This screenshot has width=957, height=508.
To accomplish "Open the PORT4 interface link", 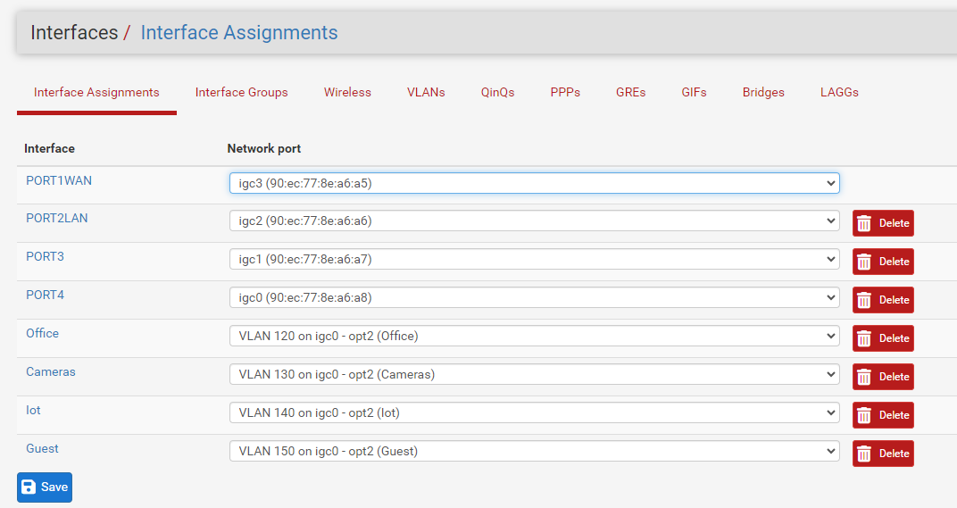I will click(45, 295).
